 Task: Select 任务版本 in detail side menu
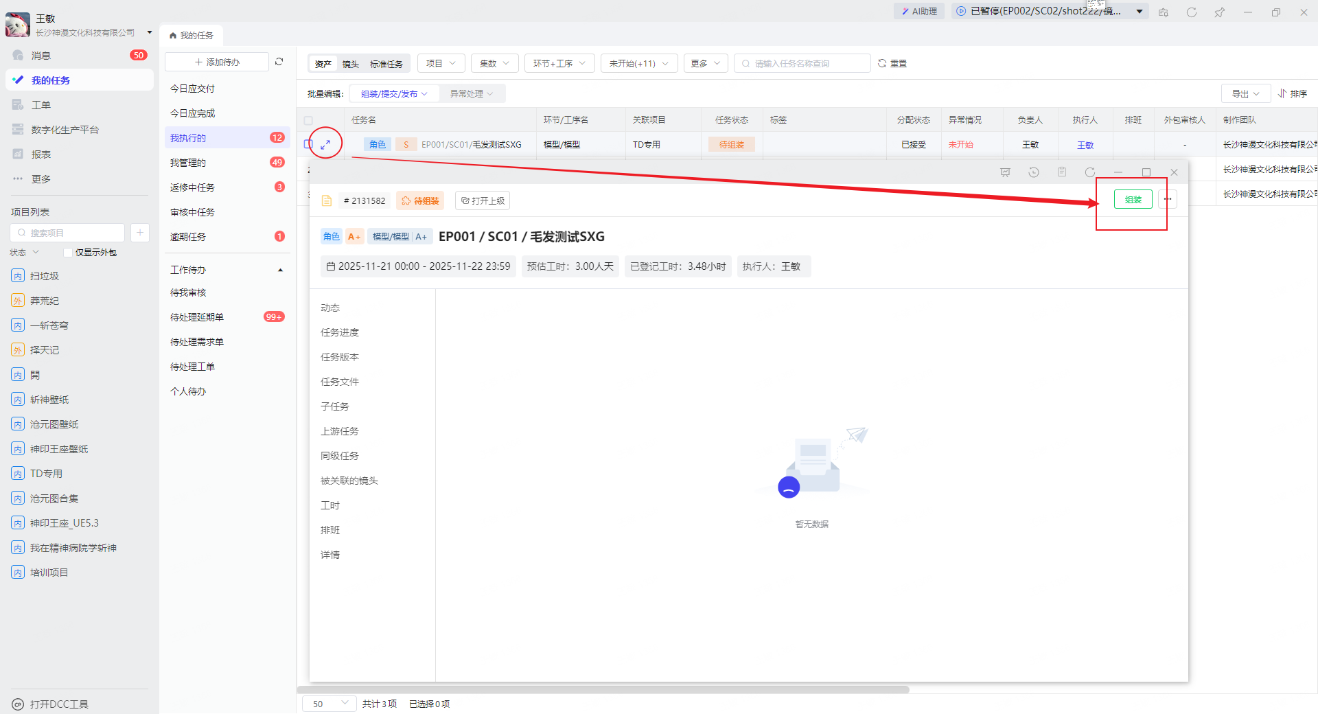click(x=340, y=357)
